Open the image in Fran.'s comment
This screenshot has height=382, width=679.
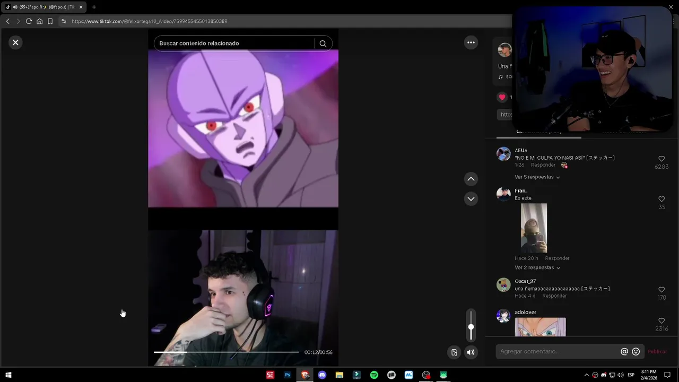pyautogui.click(x=534, y=228)
